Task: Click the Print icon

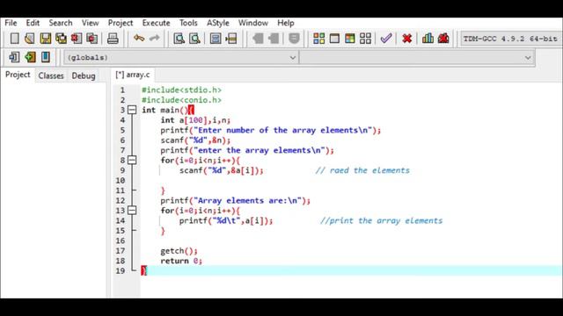Action: [113, 39]
